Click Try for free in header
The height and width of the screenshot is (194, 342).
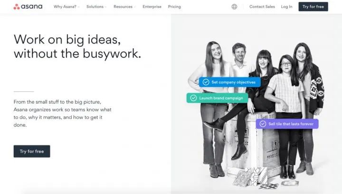pos(313,7)
